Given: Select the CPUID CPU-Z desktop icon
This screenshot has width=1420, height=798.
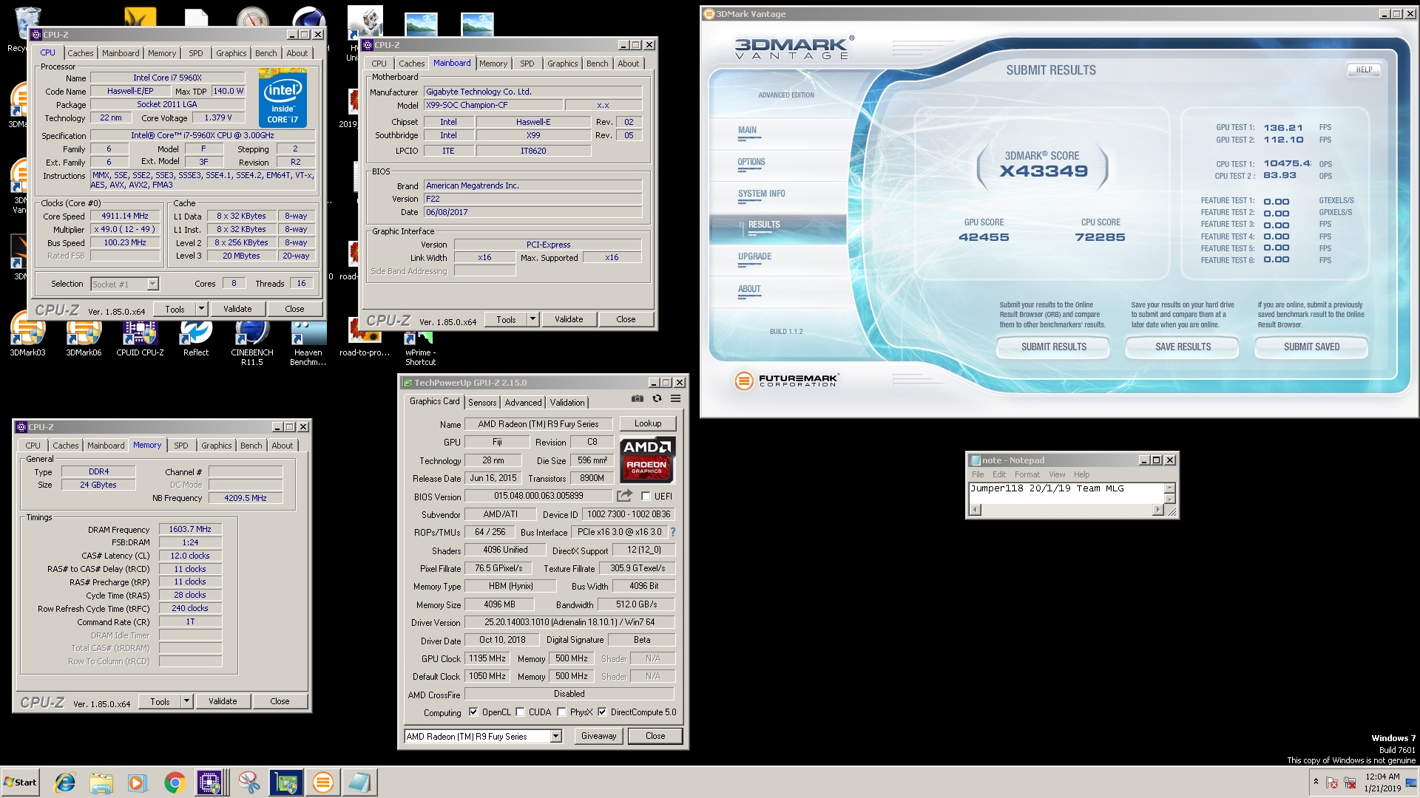Looking at the screenshot, I should 140,339.
